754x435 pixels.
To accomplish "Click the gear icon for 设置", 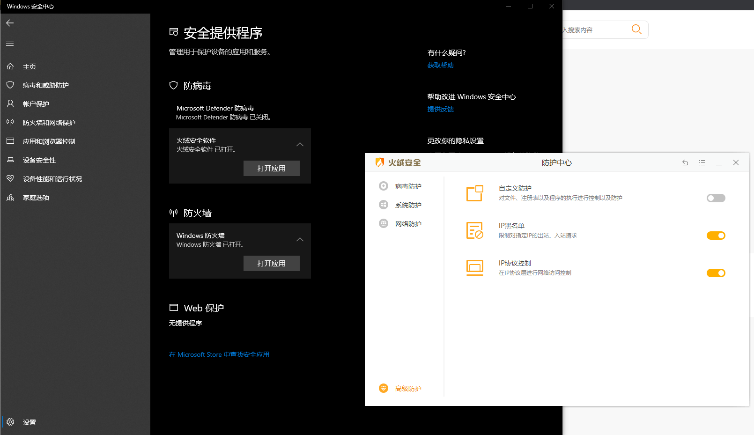I will (10, 422).
